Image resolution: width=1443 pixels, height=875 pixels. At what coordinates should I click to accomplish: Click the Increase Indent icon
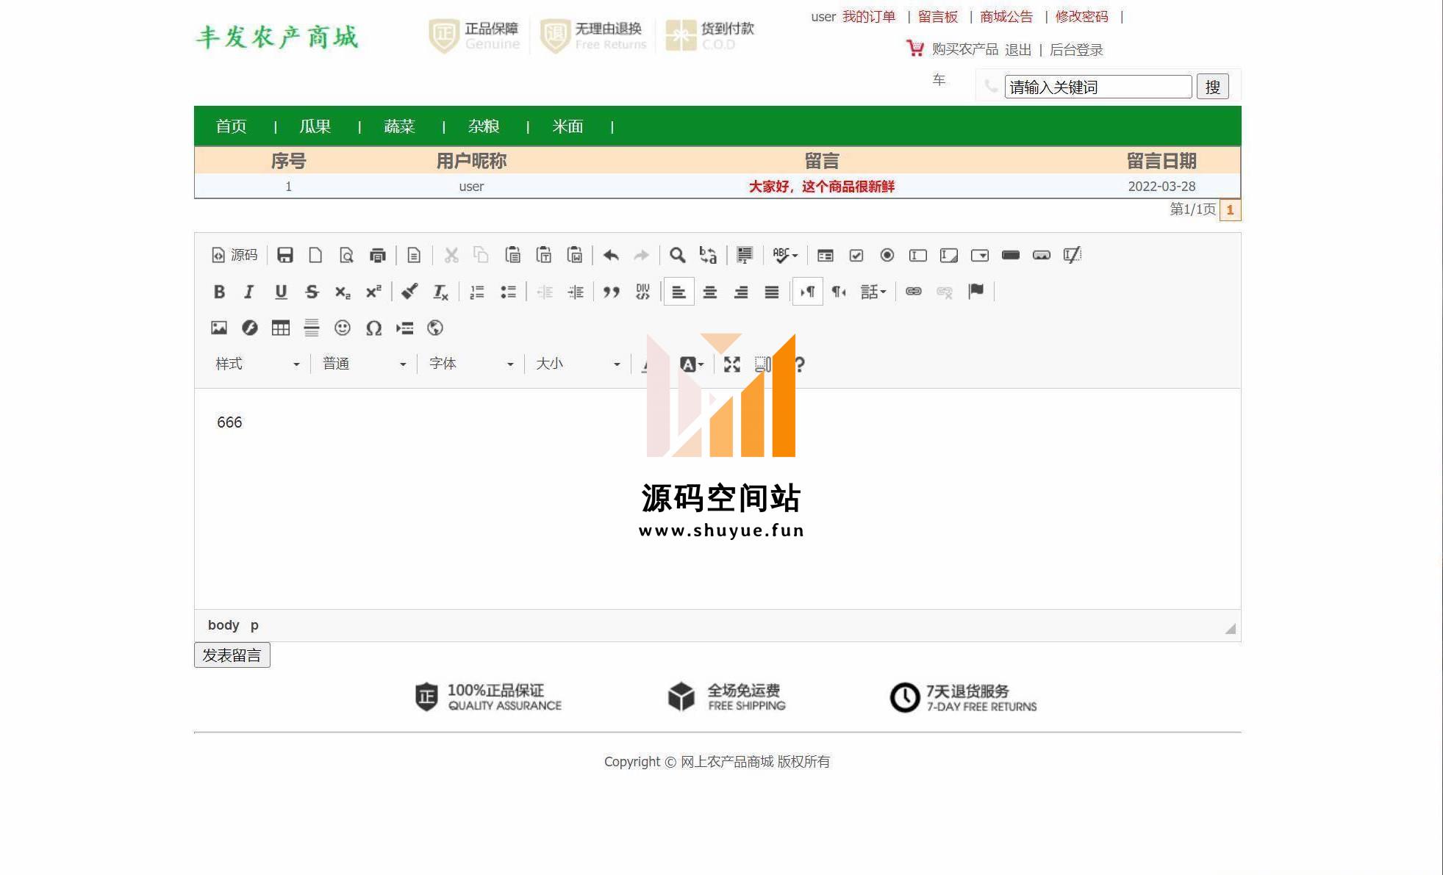pyautogui.click(x=576, y=292)
